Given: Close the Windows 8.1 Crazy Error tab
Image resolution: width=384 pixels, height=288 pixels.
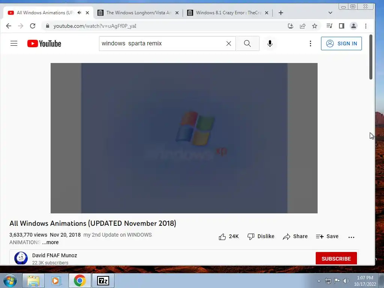Looking at the screenshot, I should tap(267, 13).
